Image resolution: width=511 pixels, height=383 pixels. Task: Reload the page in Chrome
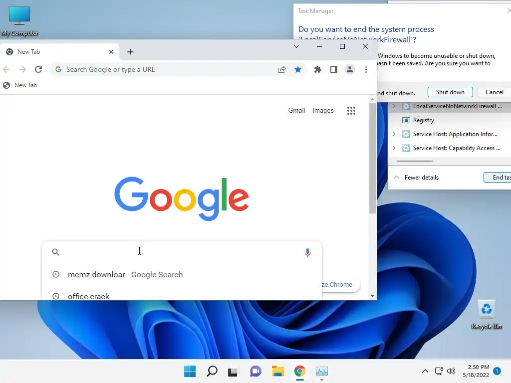(x=38, y=69)
